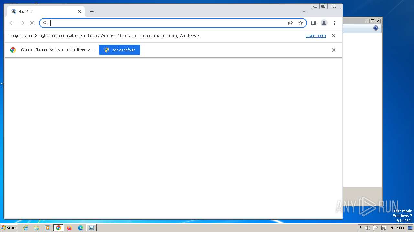The width and height of the screenshot is (414, 232).
Task: Maximize the background window
Action: (372, 21)
